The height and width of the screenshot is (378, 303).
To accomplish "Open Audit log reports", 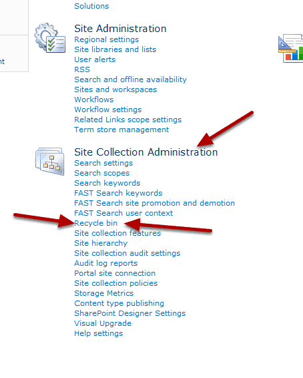I will (106, 264).
